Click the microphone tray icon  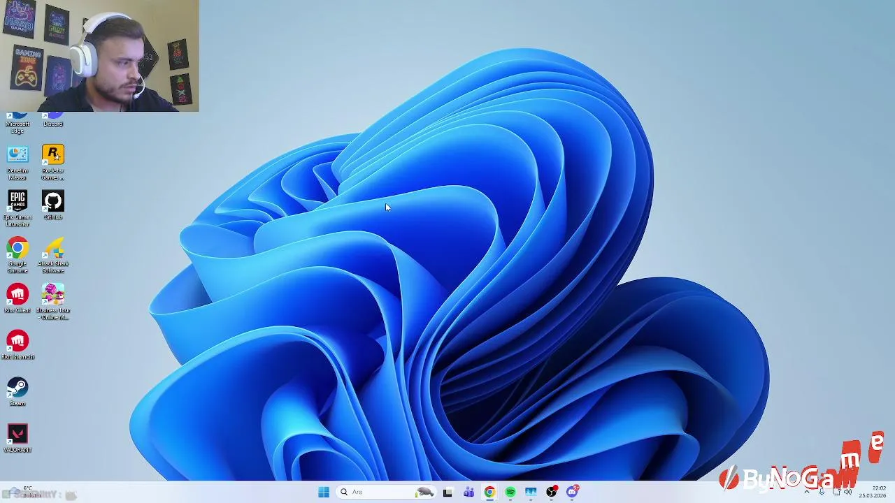(x=822, y=492)
